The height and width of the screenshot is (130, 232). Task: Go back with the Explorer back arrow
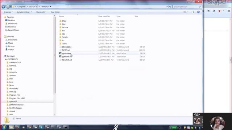pyautogui.click(x=3, y=6)
